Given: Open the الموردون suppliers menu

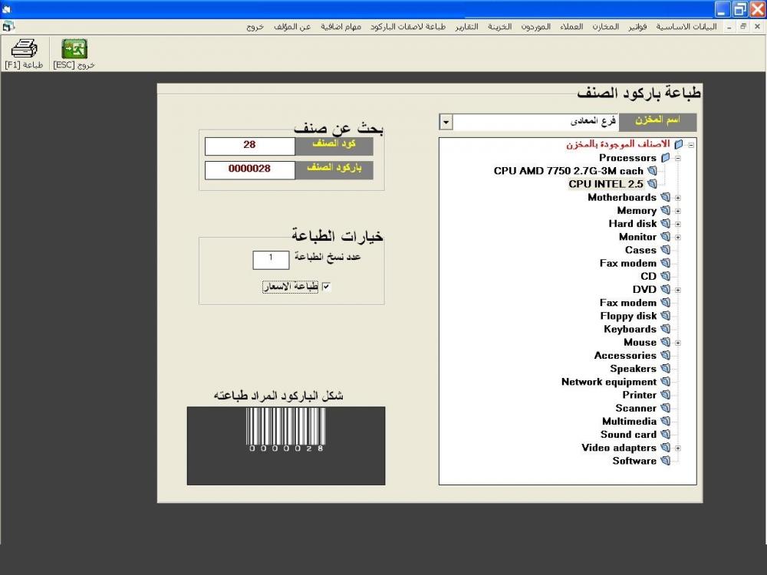Looking at the screenshot, I should (x=535, y=26).
